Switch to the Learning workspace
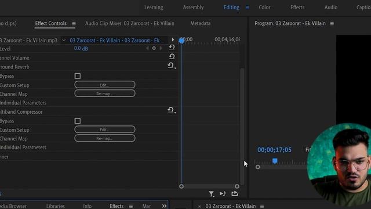 [154, 8]
